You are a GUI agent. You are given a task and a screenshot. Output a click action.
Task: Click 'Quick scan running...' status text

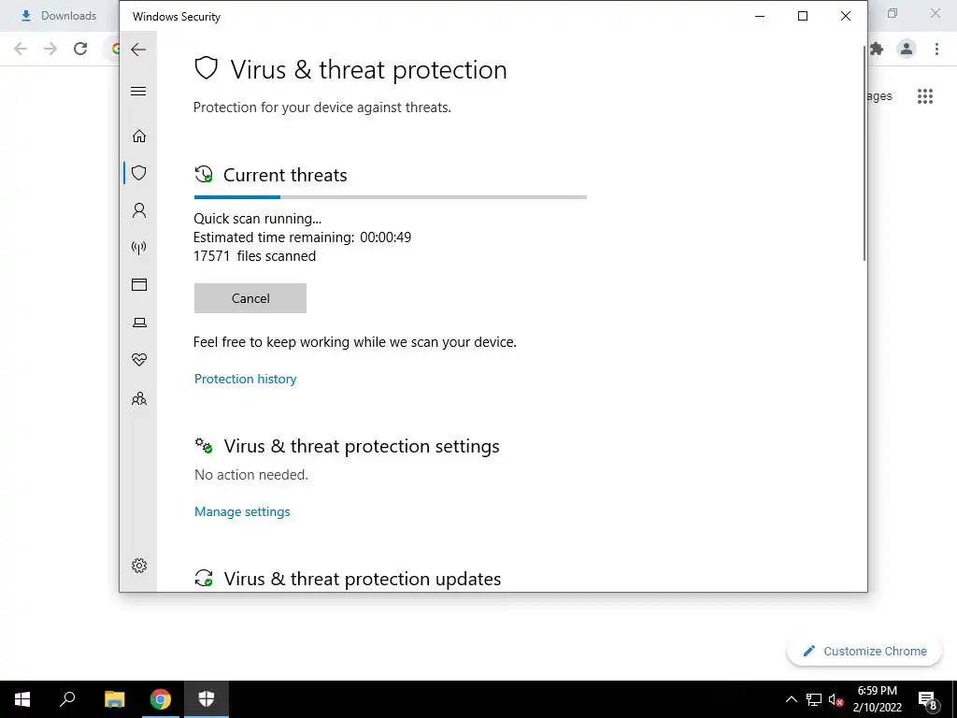tap(258, 219)
